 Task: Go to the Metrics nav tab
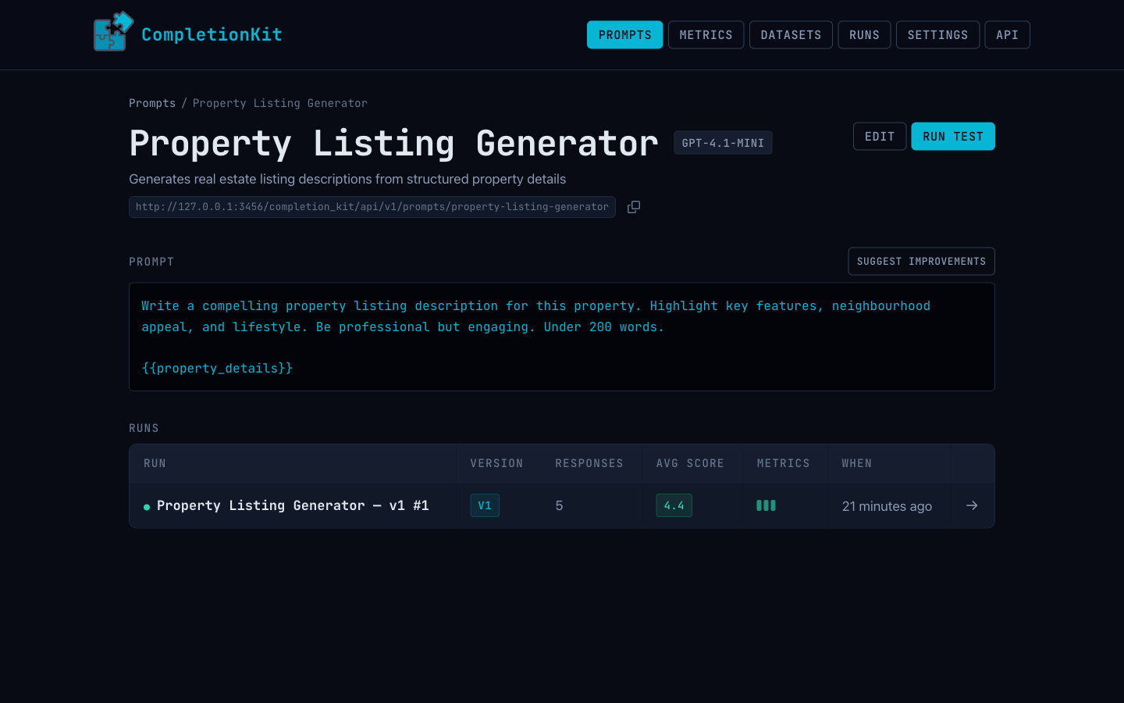(x=706, y=34)
